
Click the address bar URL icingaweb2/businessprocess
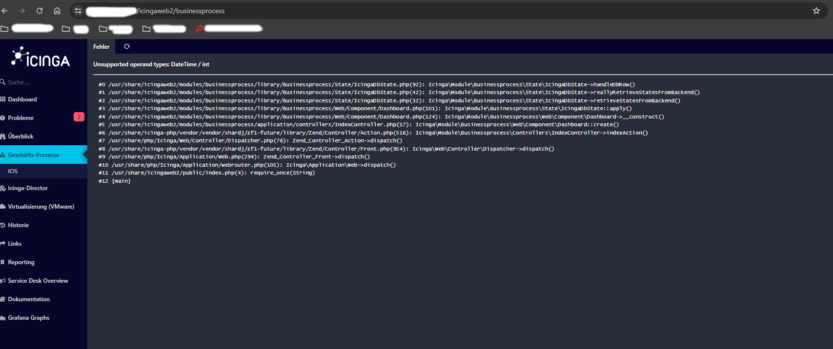coord(181,11)
